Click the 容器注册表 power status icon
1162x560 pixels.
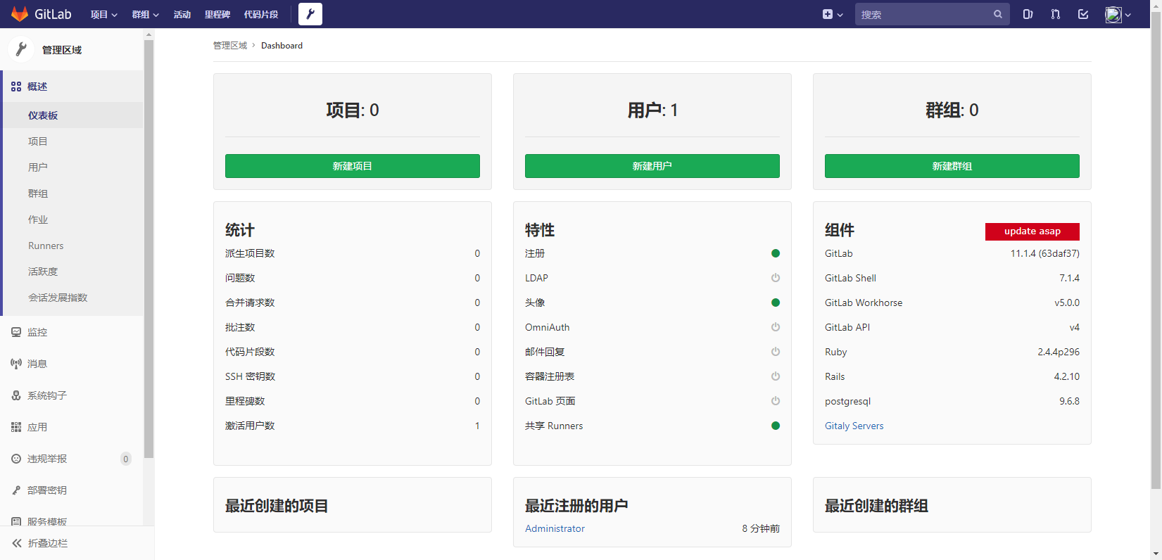click(776, 376)
